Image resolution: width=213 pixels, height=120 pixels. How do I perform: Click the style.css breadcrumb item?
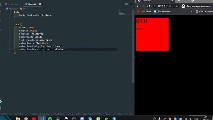pyautogui.click(x=11, y=9)
